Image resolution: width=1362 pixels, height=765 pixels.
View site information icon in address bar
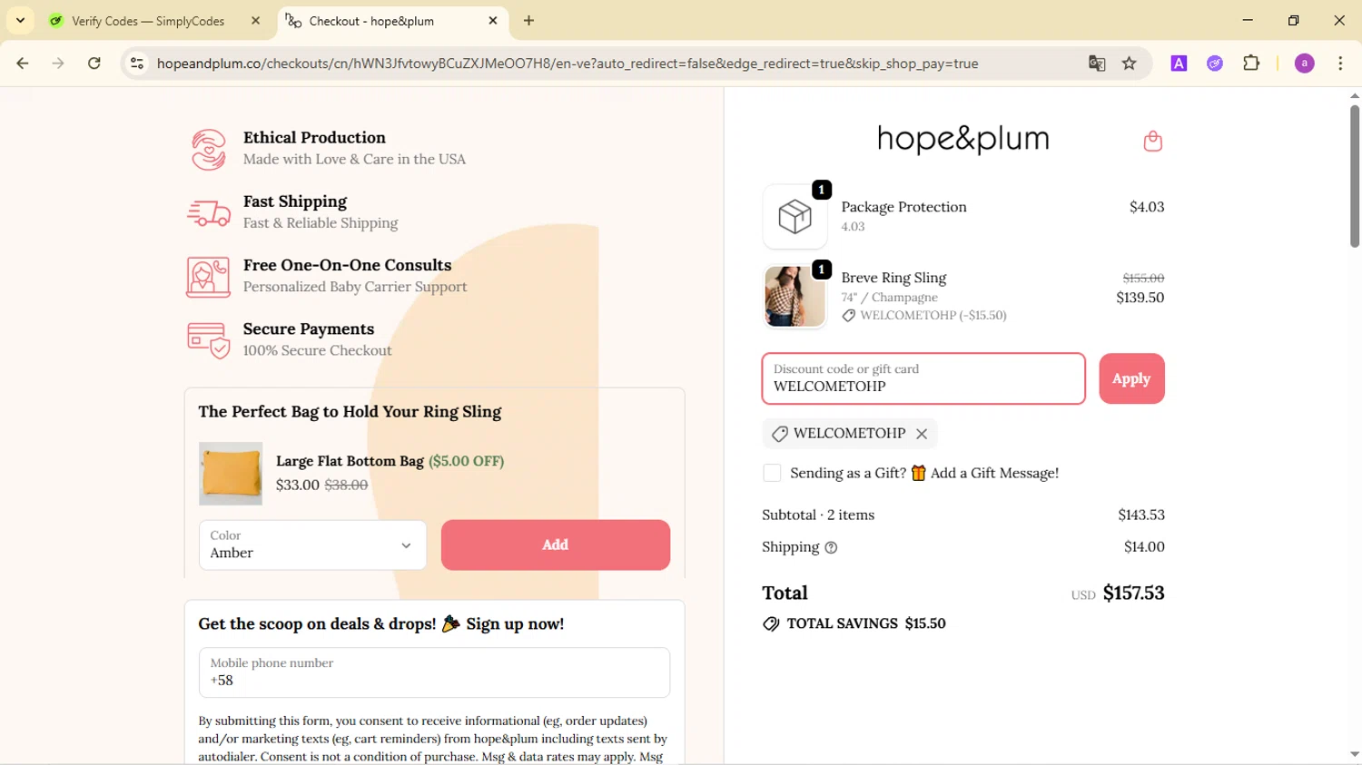[137, 64]
